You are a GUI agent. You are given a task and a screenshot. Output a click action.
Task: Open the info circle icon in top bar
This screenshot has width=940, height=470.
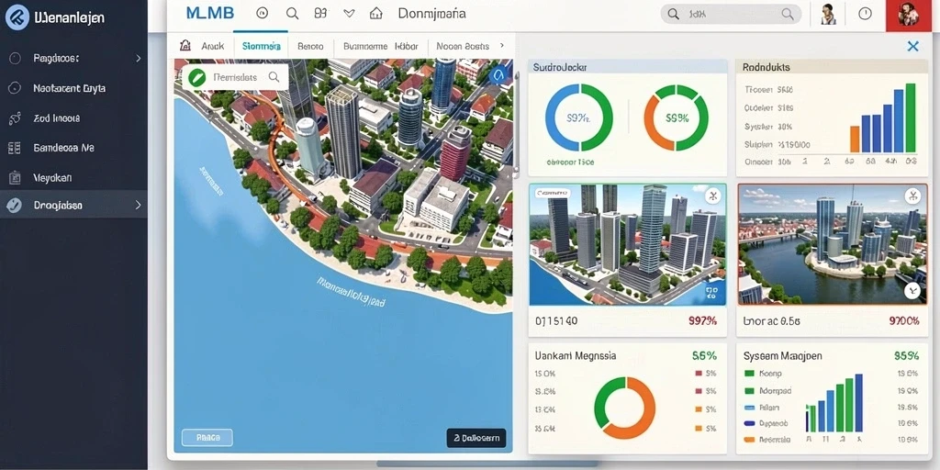865,13
